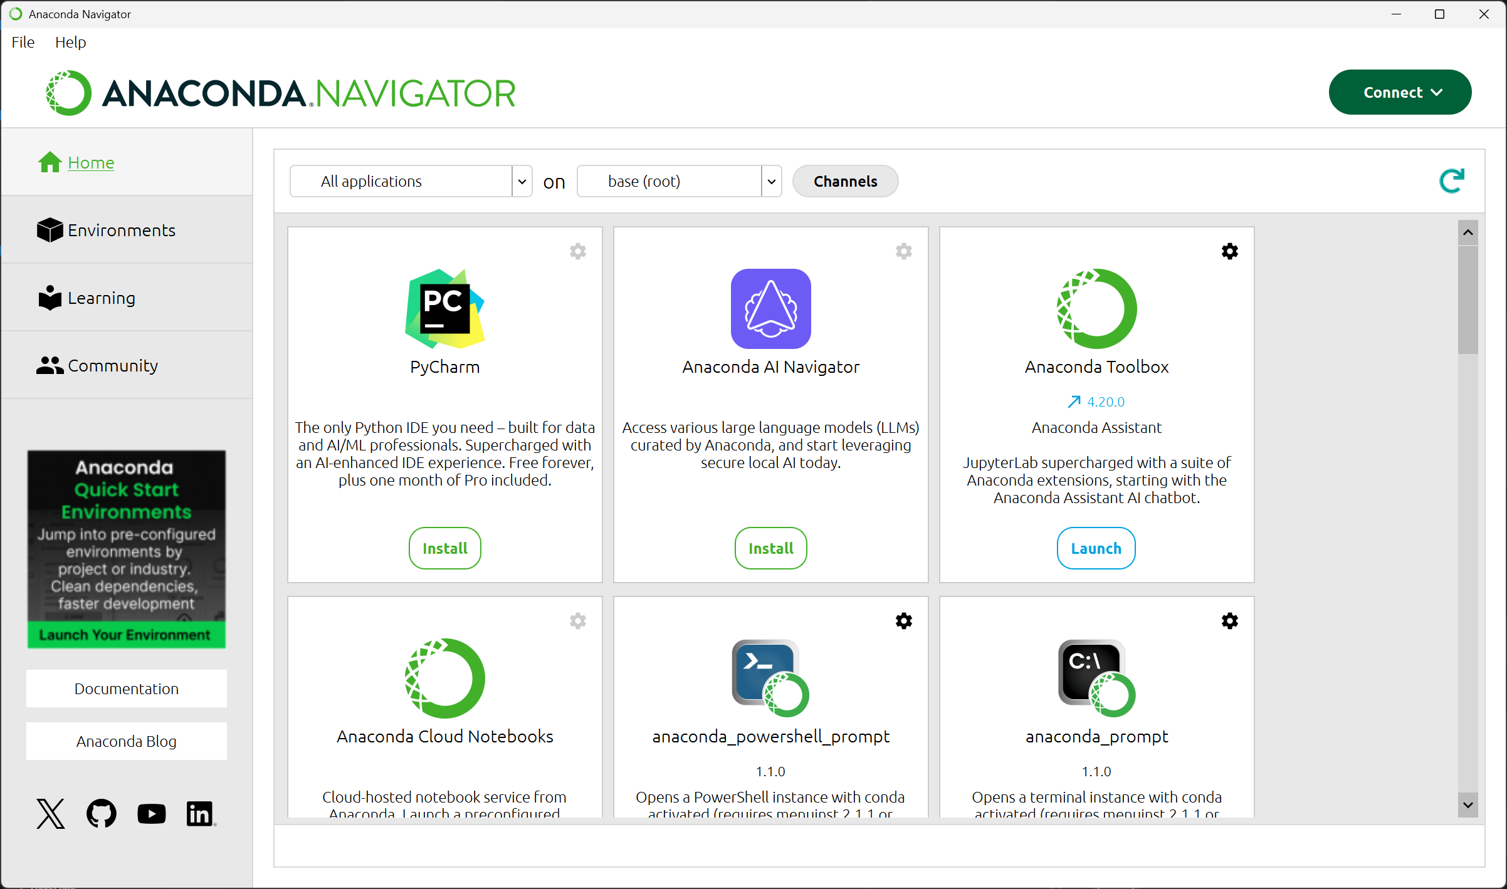Click the Quick Start Environments banner
This screenshot has width=1507, height=889.
point(126,549)
